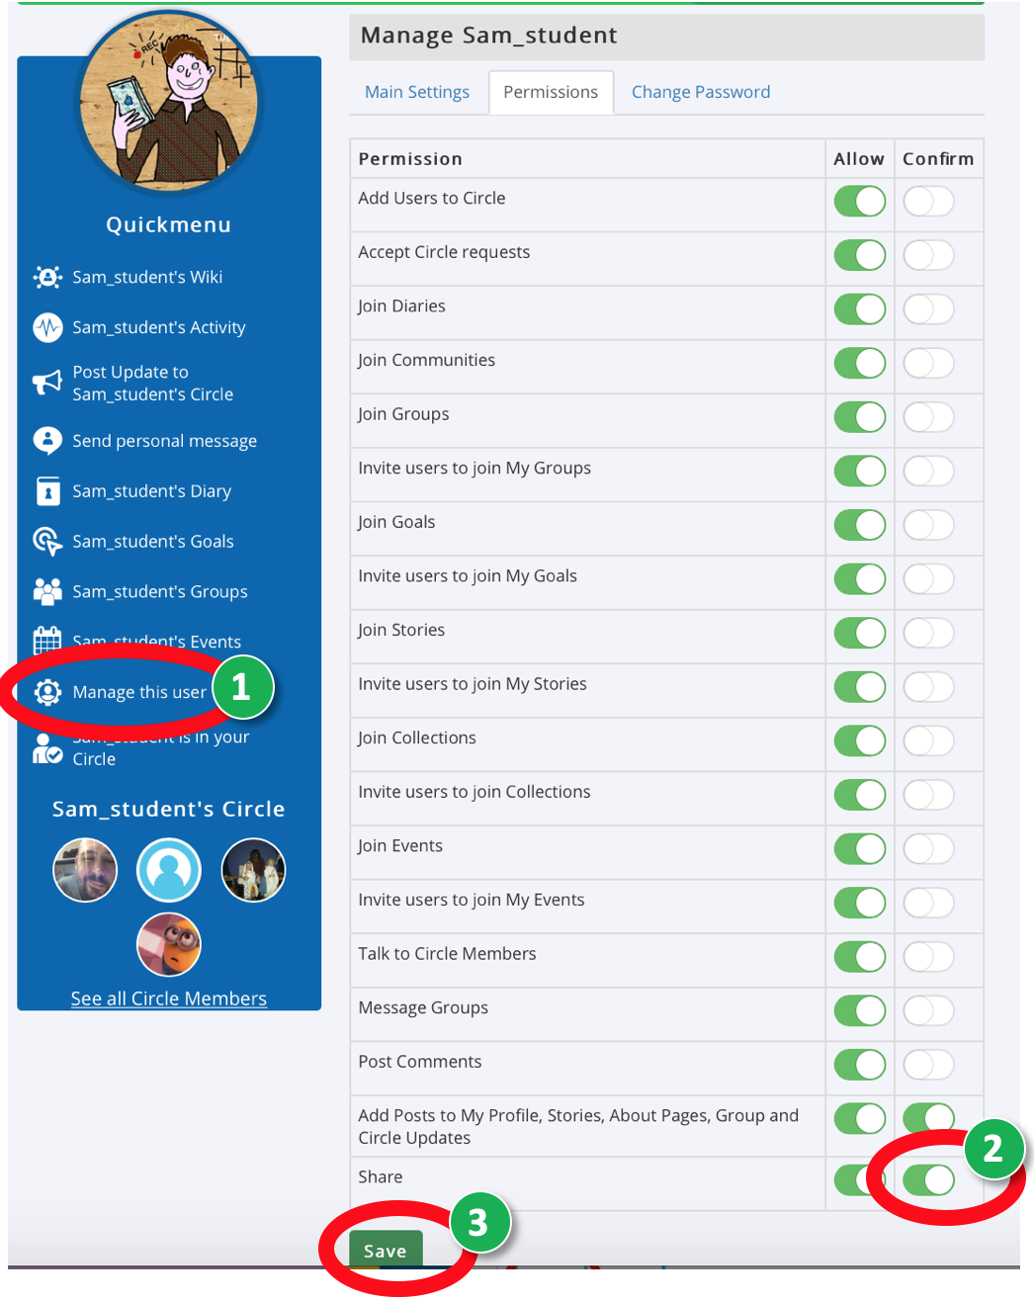This screenshot has width=1034, height=1303.
Task: Open Sam_student's Groups people icon
Action: coord(47,591)
